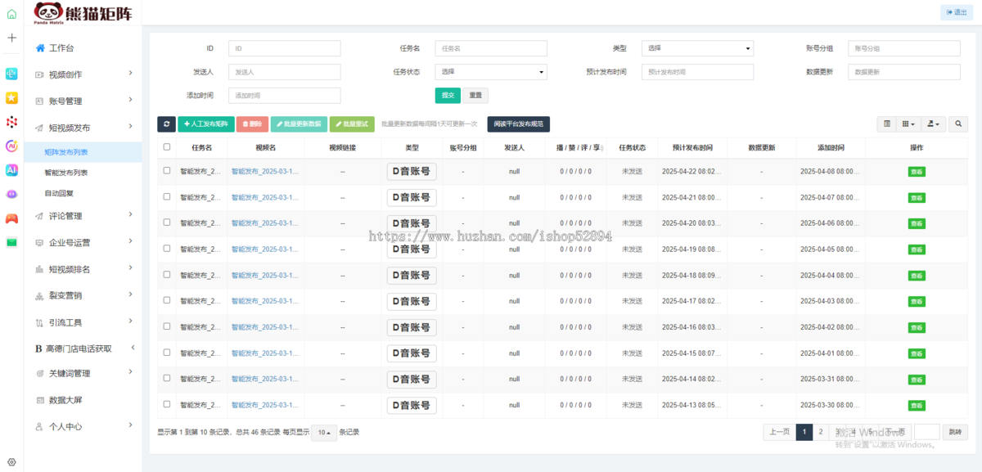Open the teal app icon in rail
982x472 pixels.
[11, 74]
